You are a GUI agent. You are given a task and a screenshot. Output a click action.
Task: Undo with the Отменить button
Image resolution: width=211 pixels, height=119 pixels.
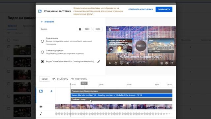60,79
